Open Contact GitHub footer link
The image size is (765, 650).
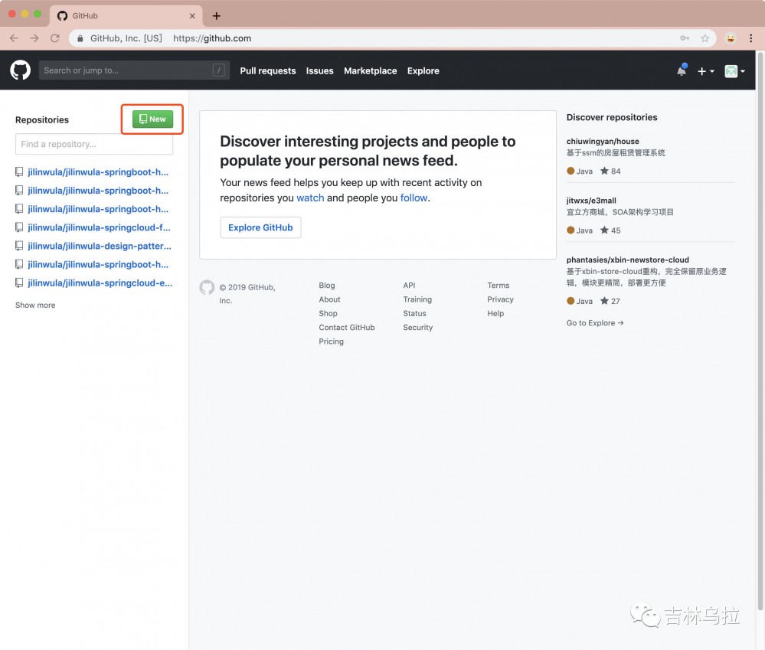click(x=347, y=328)
